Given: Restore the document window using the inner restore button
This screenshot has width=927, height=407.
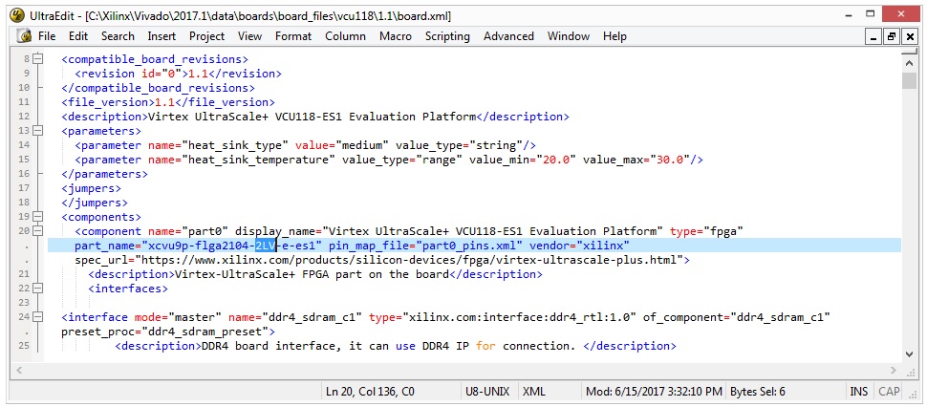Looking at the screenshot, I should [x=892, y=36].
